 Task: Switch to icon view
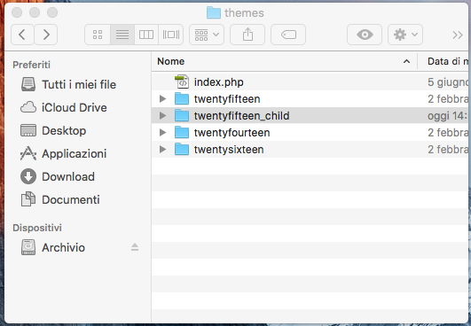[98, 35]
